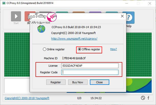Click the Stop icon in main toolbar
The width and height of the screenshot is (156, 105).
27,16
